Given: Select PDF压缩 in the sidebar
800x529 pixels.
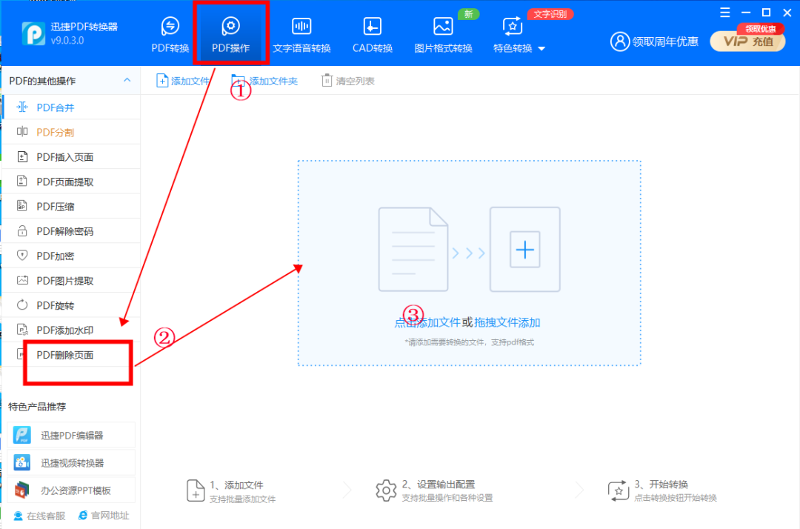Looking at the screenshot, I should (71, 206).
